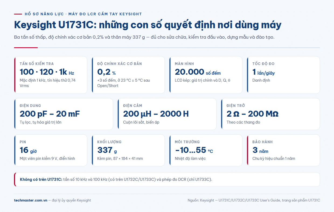Screen dimensions: 334x212
Task: Select the 'BẢO HÀNH' label
Action: [x=263, y=142]
